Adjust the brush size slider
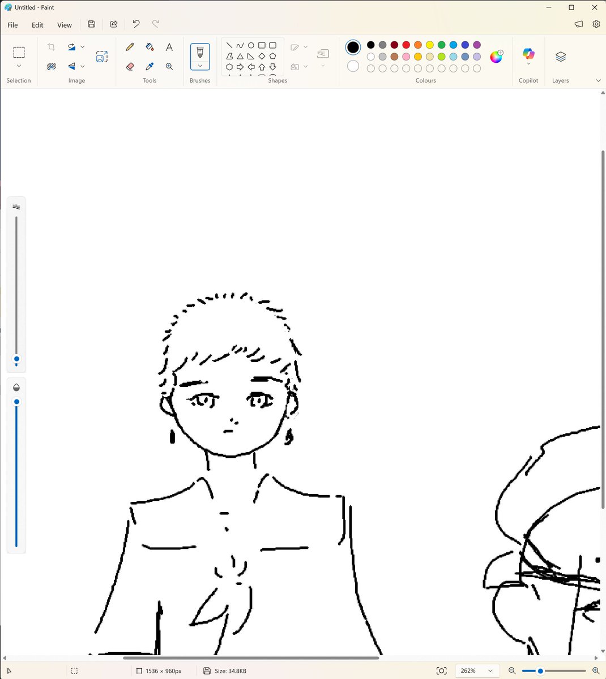Screen dimensions: 606x679 16,359
